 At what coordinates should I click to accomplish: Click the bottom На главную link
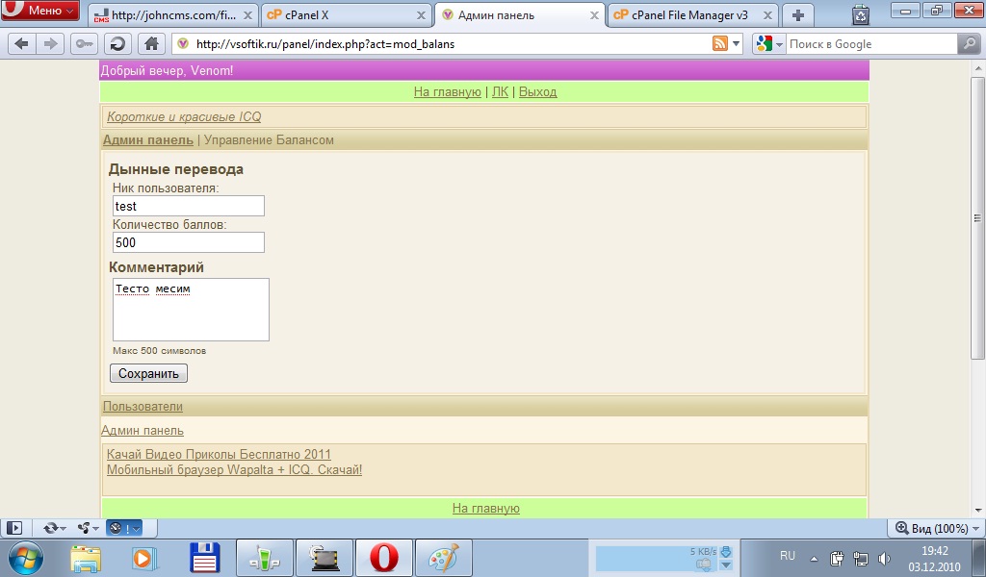pyautogui.click(x=486, y=508)
